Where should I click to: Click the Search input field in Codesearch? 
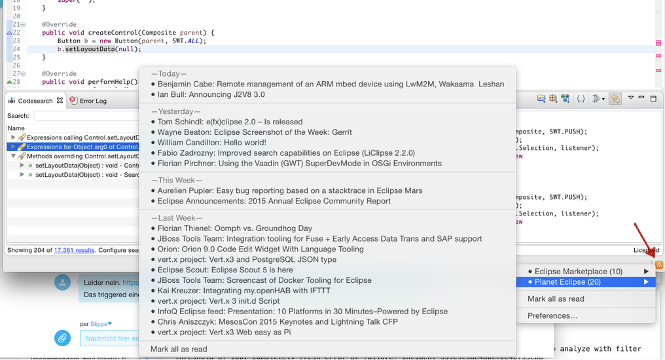tap(86, 116)
